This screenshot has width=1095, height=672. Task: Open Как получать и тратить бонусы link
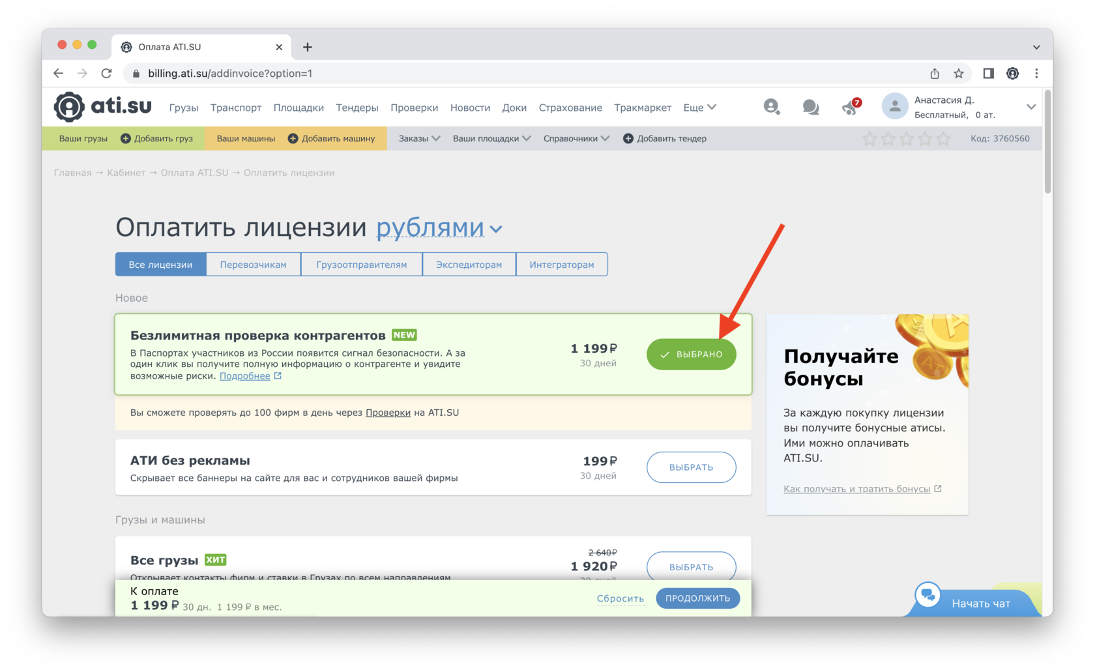click(x=857, y=489)
